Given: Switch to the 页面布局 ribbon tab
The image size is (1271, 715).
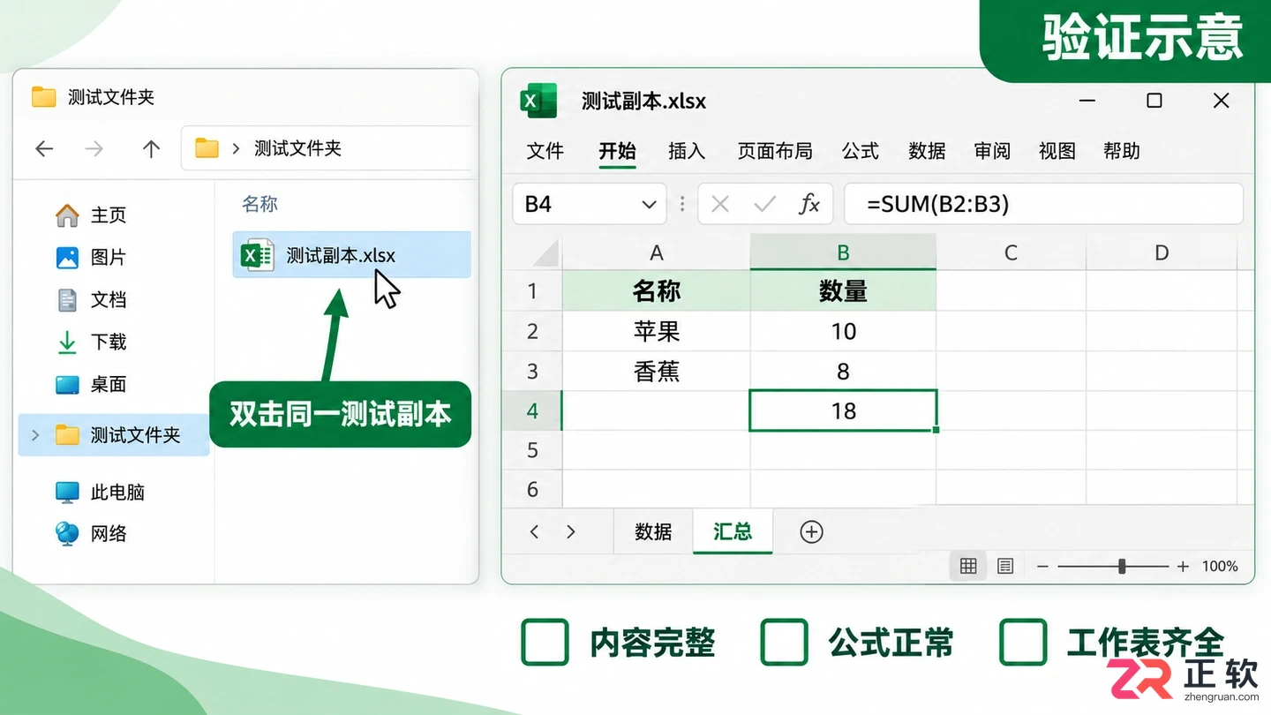Looking at the screenshot, I should 775,151.
